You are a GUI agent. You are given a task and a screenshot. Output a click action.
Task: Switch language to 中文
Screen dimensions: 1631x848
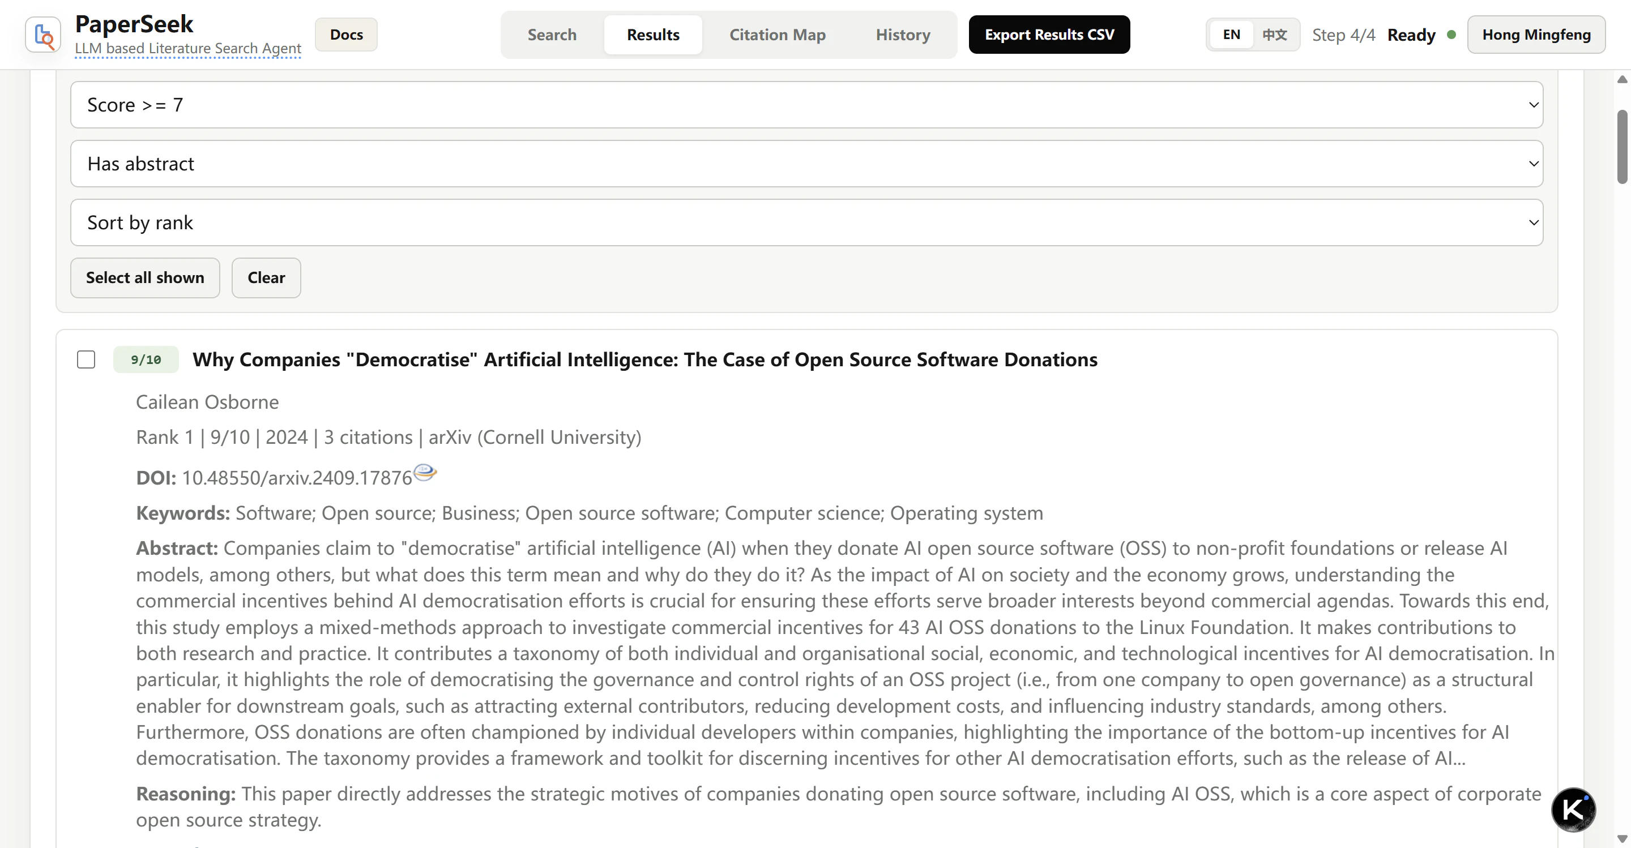[x=1275, y=35]
